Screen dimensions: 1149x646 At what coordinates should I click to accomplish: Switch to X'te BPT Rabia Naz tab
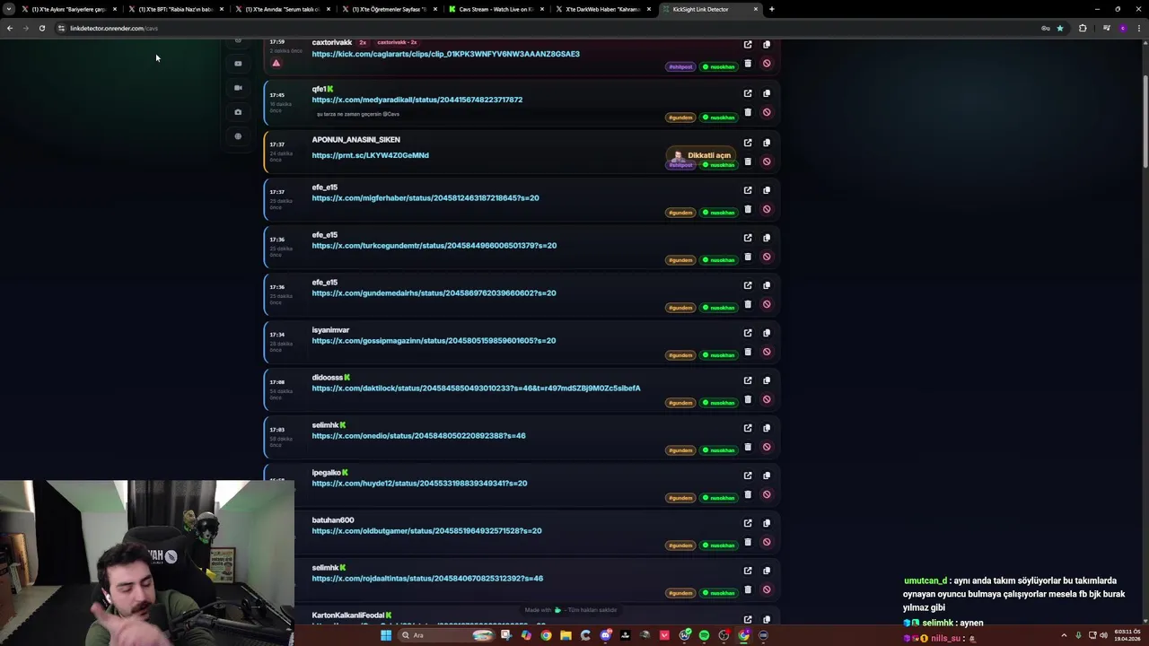coord(176,9)
